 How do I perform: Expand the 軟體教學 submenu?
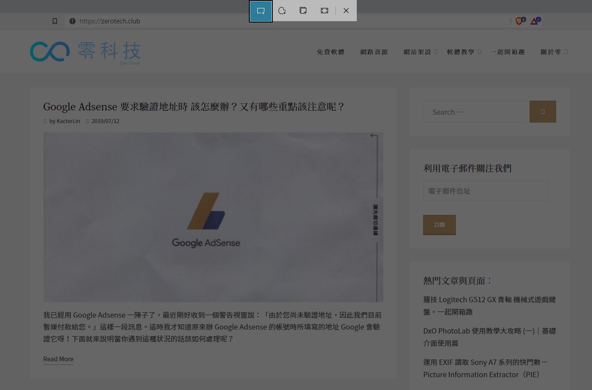pos(479,52)
